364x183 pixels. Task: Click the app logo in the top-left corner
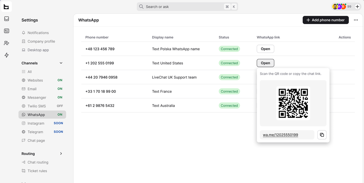pos(6,7)
